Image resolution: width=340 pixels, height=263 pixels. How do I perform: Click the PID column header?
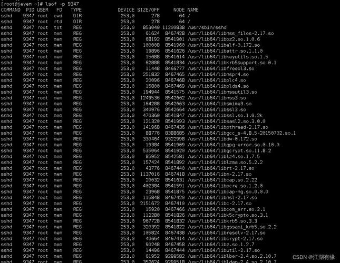click(x=30, y=10)
